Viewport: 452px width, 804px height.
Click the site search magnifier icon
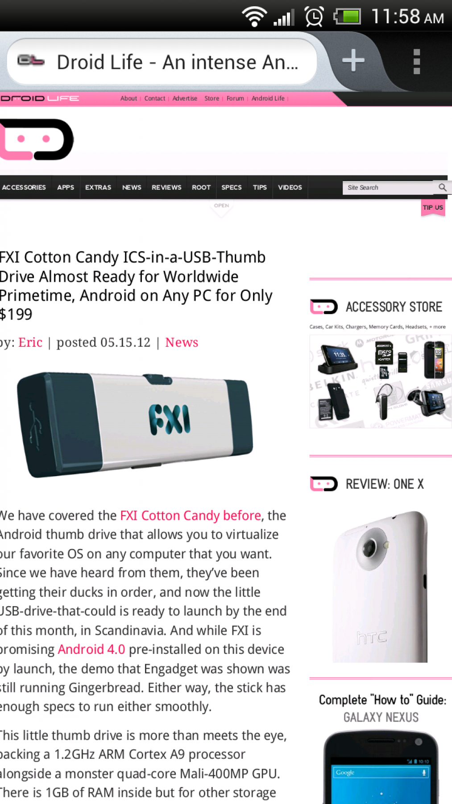[442, 187]
